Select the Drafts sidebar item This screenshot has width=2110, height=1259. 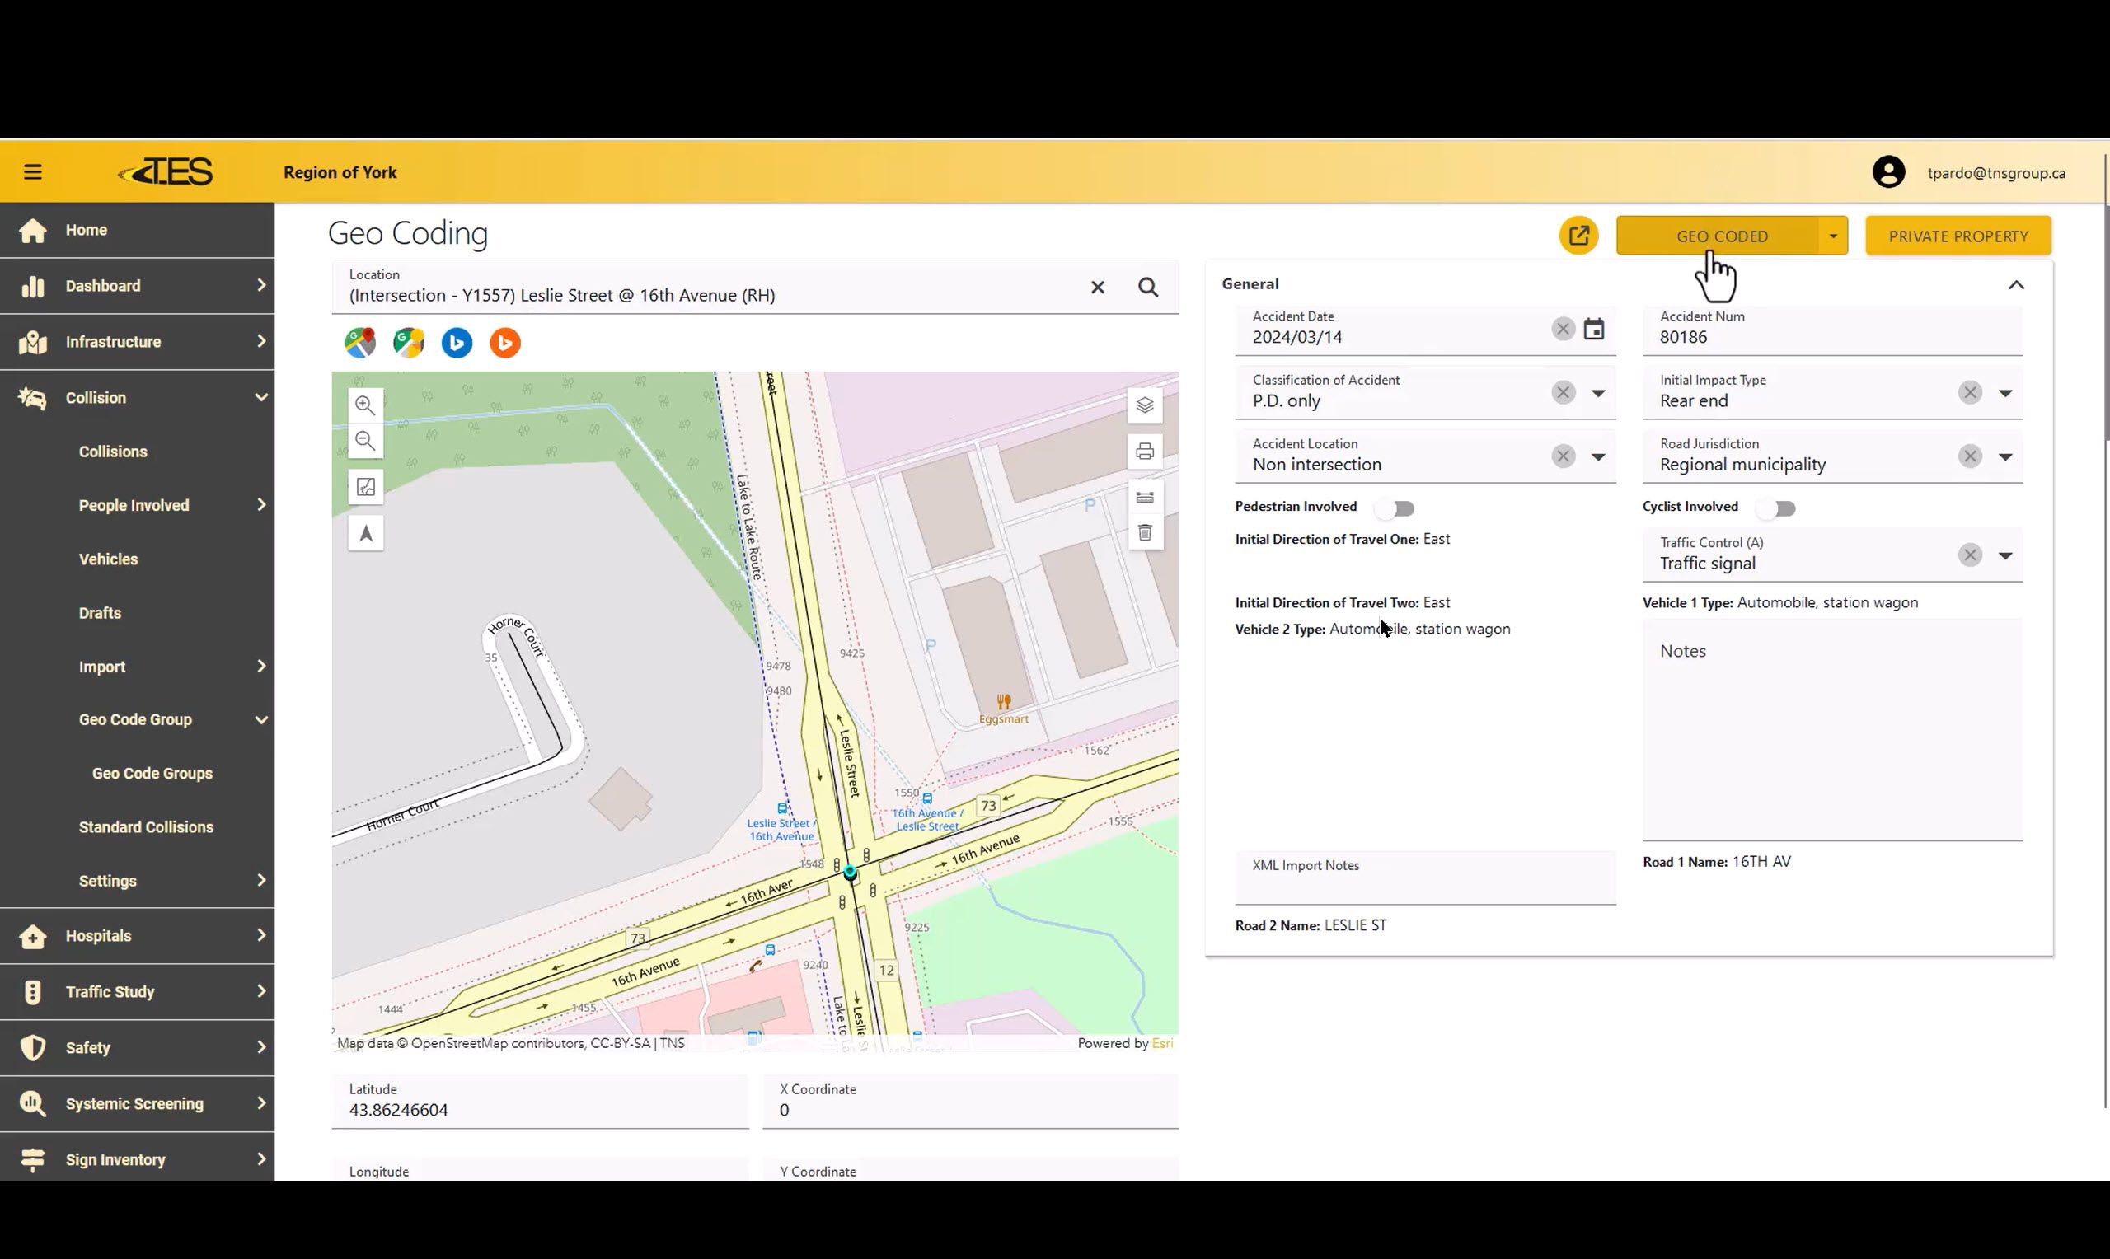click(100, 612)
